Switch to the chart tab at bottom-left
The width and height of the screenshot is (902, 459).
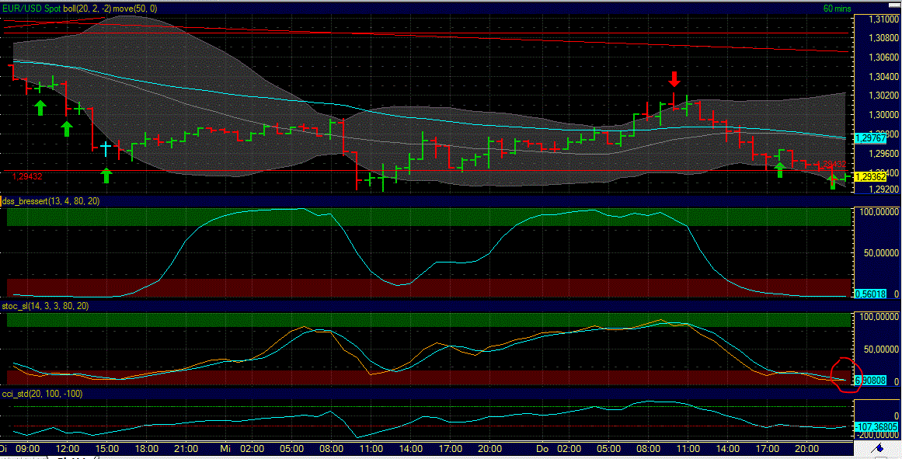coord(23,457)
